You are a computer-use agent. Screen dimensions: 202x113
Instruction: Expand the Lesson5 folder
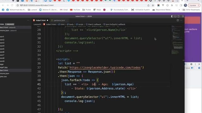[x=15, y=49]
